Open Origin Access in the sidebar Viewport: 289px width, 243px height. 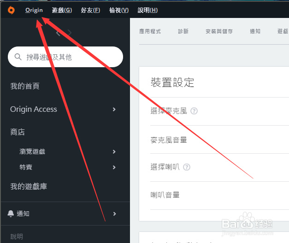click(34, 109)
